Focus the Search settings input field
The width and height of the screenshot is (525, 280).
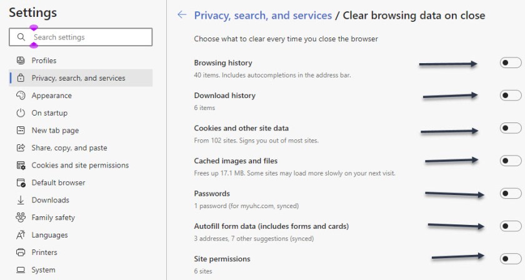[91, 37]
